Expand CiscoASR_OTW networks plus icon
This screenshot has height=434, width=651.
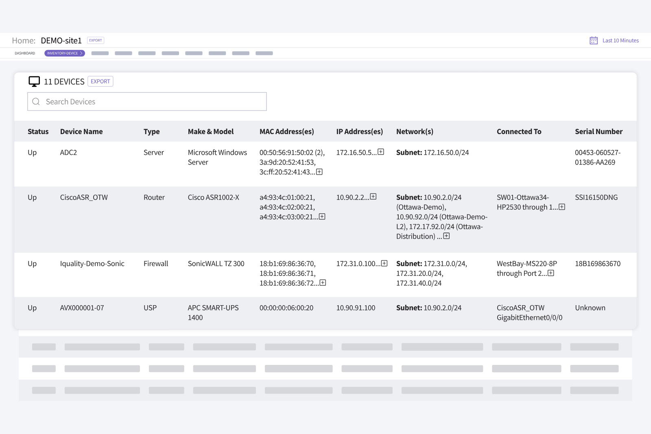point(447,236)
